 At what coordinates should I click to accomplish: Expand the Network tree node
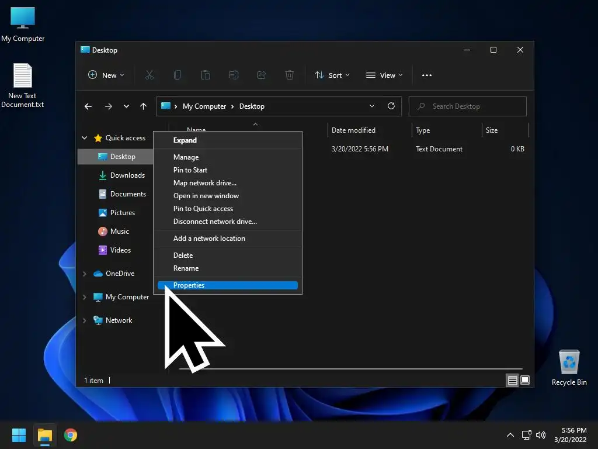point(84,320)
